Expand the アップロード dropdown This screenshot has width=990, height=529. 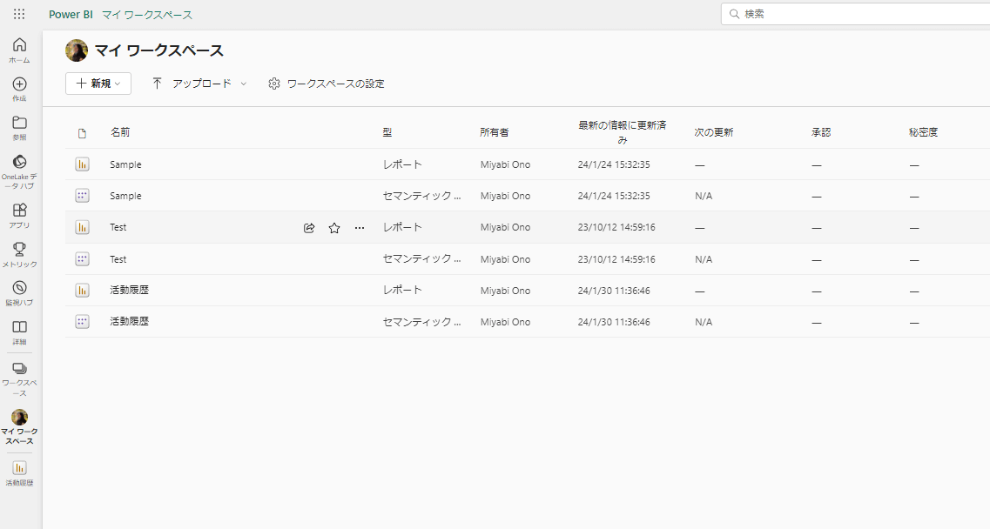click(199, 84)
